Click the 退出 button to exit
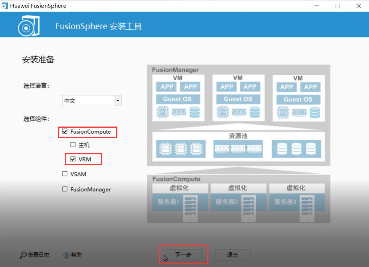The image size is (369, 267). (x=233, y=255)
